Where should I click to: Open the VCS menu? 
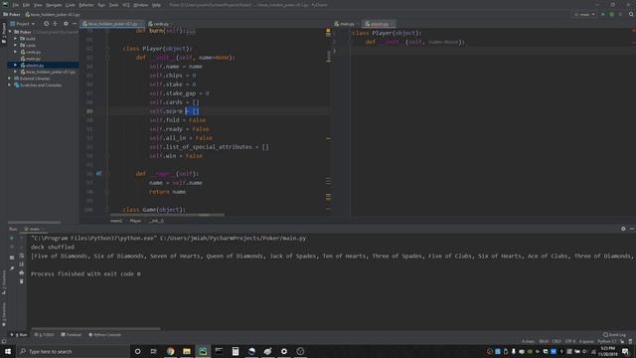coord(126,5)
